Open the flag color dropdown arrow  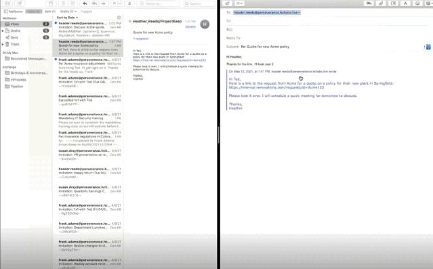[120, 3]
